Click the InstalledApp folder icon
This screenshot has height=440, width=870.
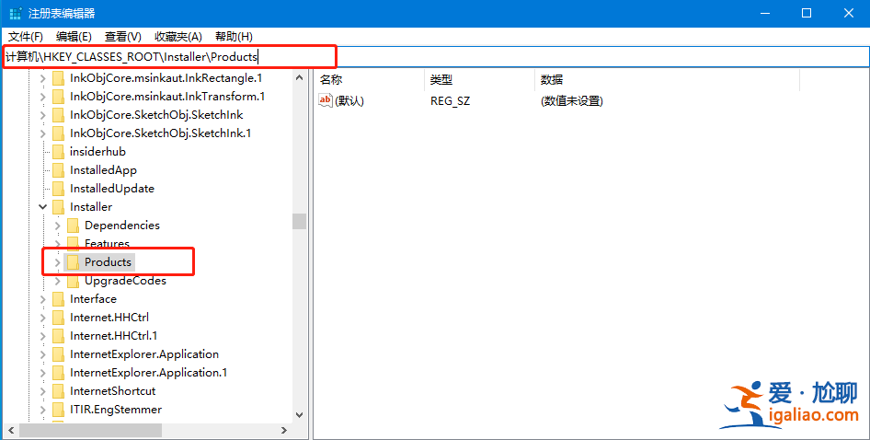tap(58, 170)
